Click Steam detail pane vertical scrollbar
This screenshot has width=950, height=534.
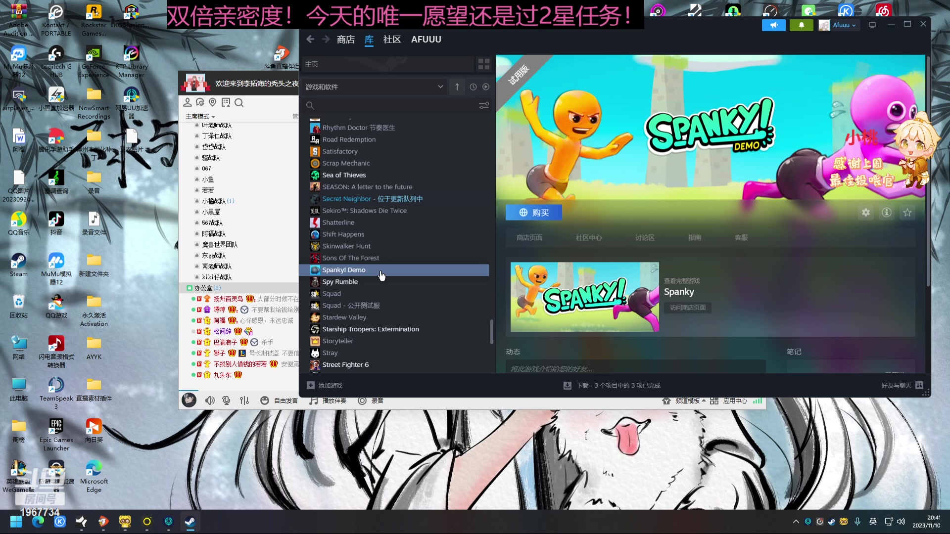click(928, 171)
